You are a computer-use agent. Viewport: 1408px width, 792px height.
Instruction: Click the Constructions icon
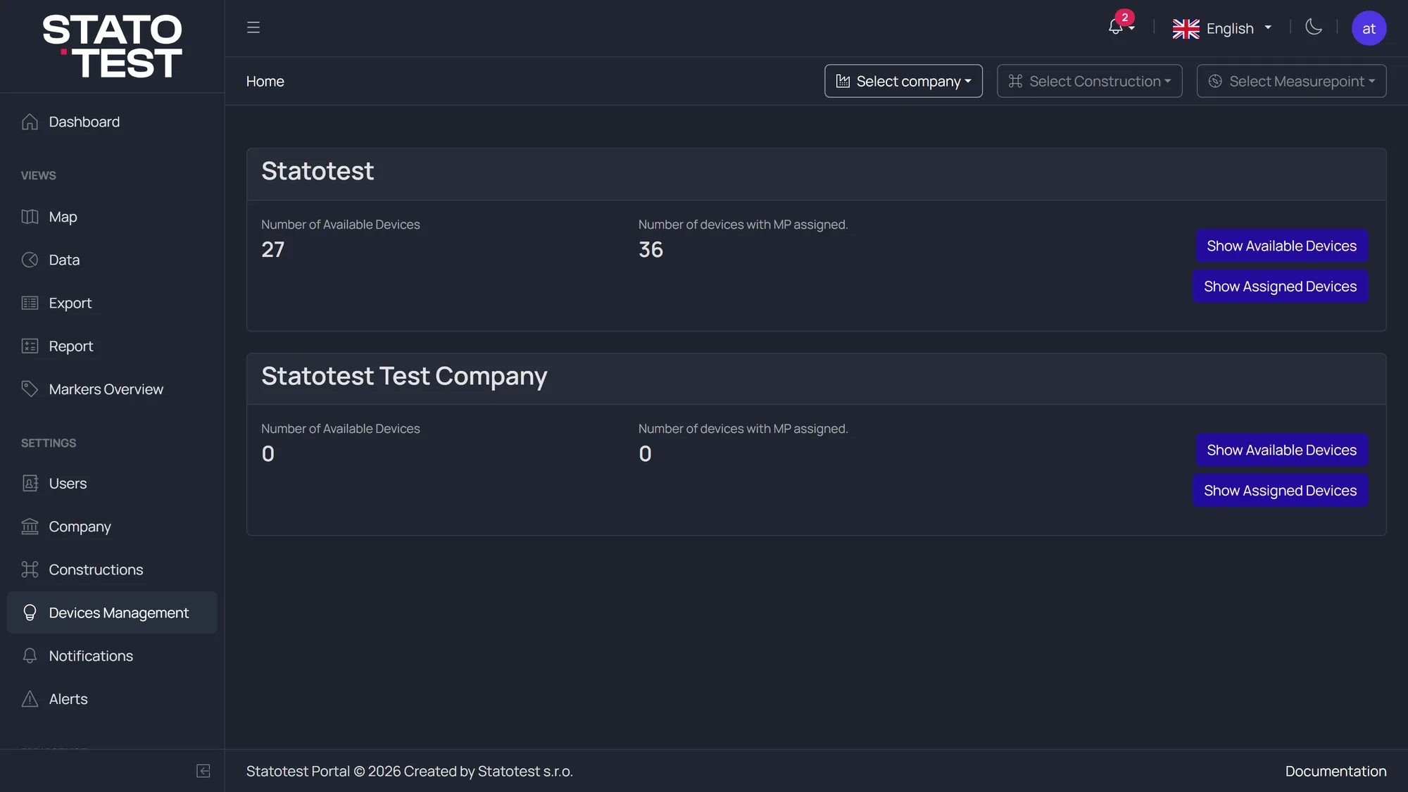(x=30, y=569)
